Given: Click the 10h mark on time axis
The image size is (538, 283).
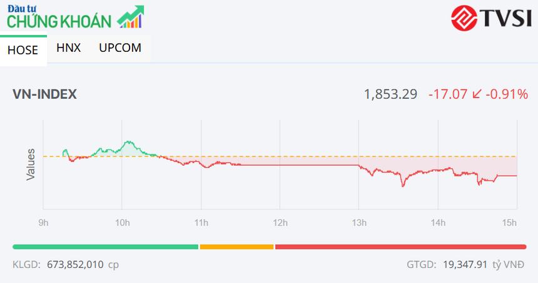Looking at the screenshot, I should coord(122,222).
